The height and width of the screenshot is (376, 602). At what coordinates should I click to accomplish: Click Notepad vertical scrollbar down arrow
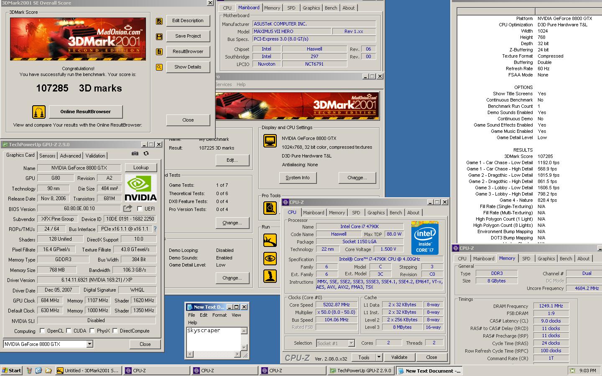244,348
